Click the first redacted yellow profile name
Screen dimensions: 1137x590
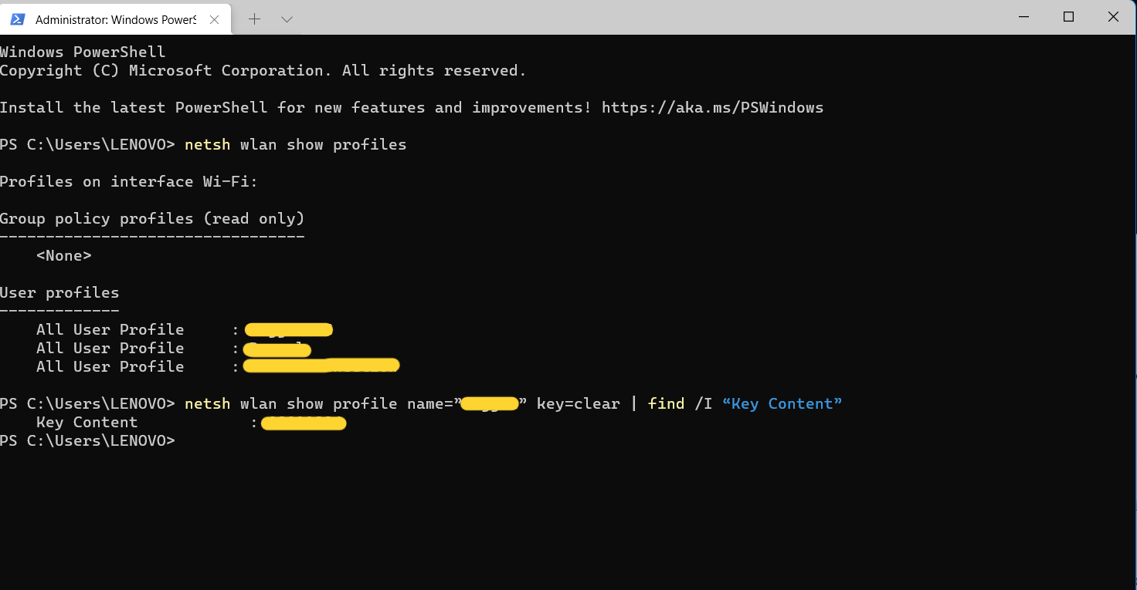click(288, 330)
